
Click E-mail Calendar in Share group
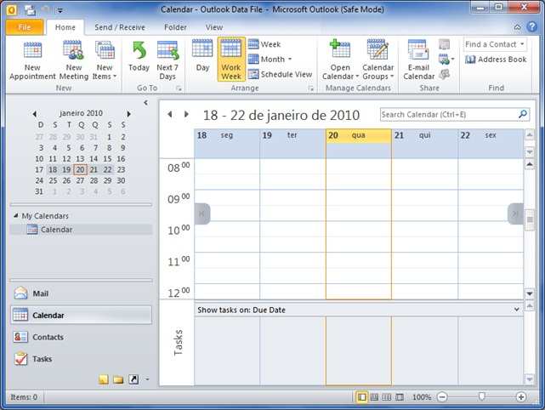(419, 60)
